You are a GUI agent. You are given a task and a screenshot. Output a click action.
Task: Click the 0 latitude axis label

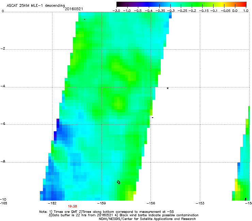point(3,11)
